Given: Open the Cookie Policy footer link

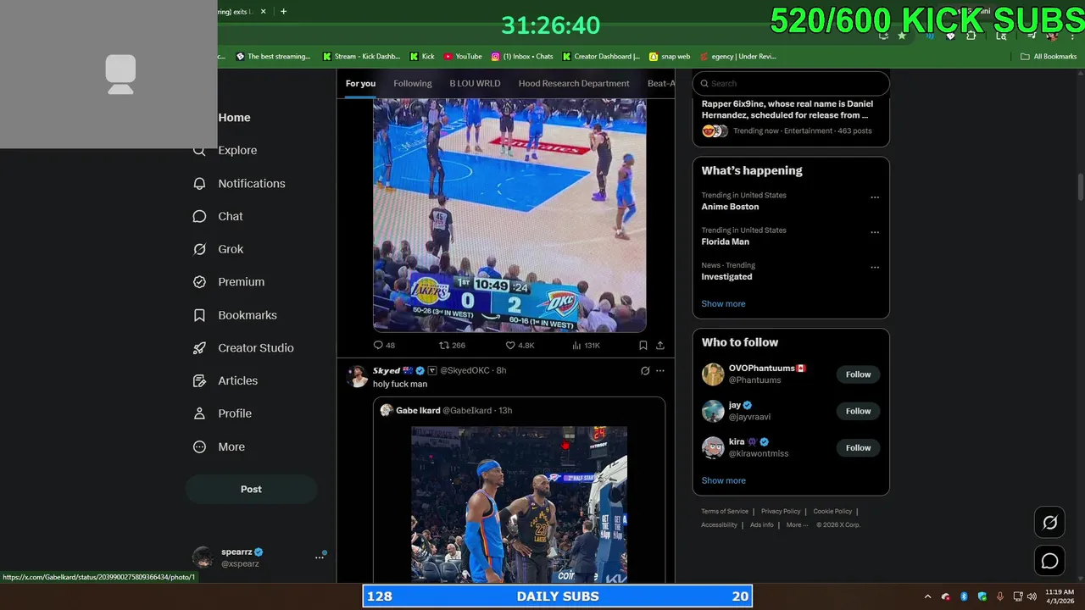Looking at the screenshot, I should [832, 512].
